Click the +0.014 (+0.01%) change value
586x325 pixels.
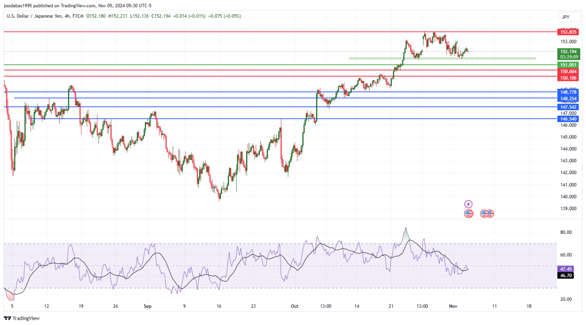(x=189, y=16)
